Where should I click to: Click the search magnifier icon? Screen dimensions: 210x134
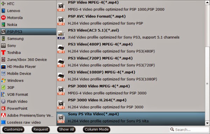[172, 129]
